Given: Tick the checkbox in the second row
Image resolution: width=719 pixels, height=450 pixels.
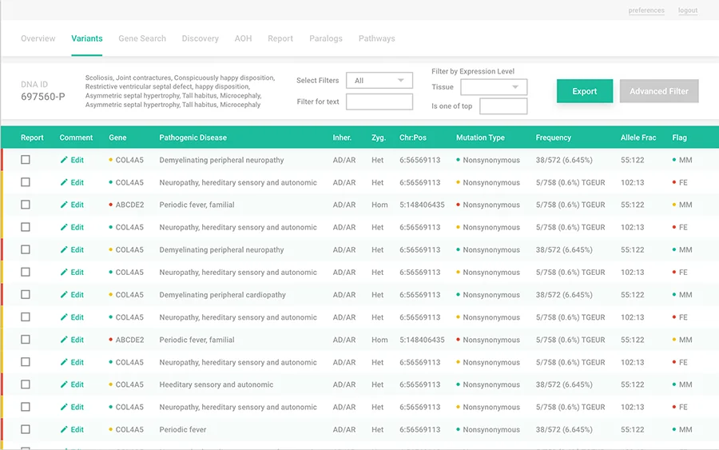Looking at the screenshot, I should coord(26,182).
